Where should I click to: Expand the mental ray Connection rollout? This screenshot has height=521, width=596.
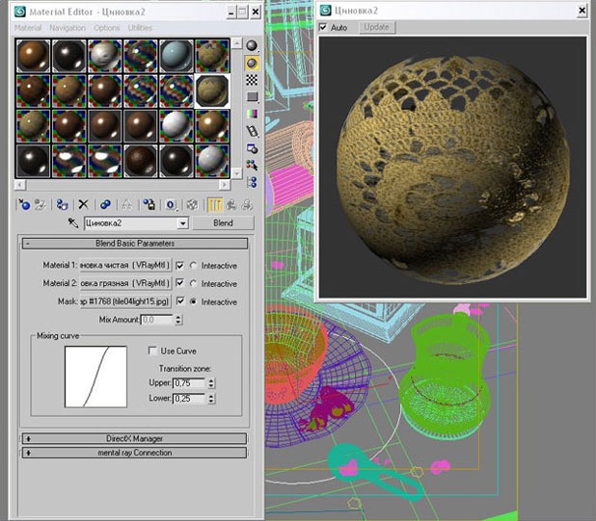point(135,453)
